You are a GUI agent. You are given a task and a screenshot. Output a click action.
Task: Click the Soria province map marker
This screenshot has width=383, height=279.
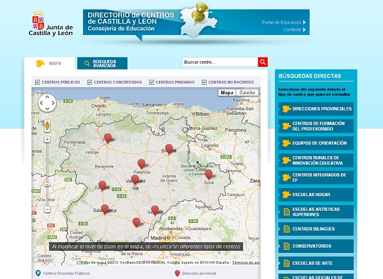[208, 175]
